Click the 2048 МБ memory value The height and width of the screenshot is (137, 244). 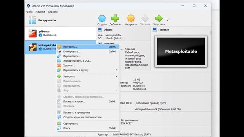point(130,49)
